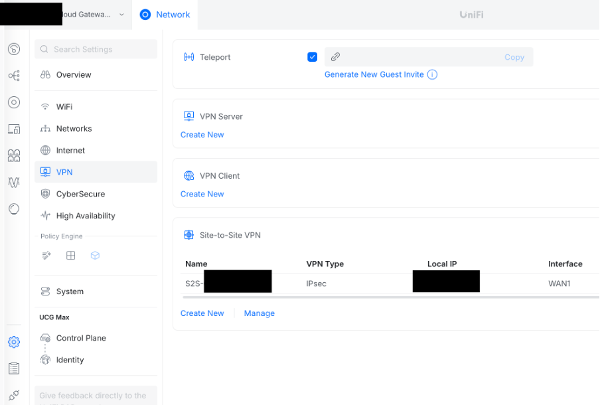Click Manage under Site-to-Site VPN
Viewport: 600px width, 405px height.
click(259, 313)
